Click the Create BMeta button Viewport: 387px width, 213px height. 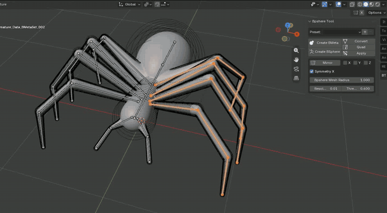(x=325, y=42)
